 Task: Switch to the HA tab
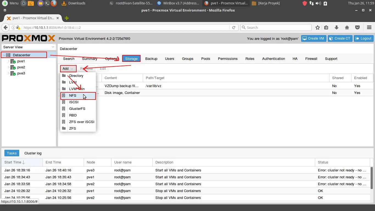tap(295, 59)
